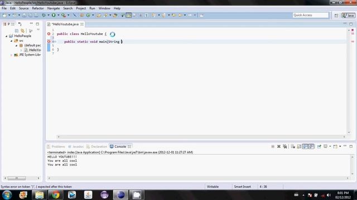The image size is (357, 200).
Task: Click the New Java Class icon
Action: point(88,15)
